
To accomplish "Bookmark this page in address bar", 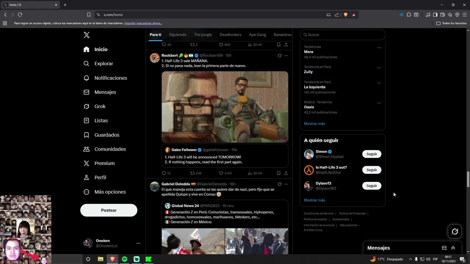I will tap(89, 15).
